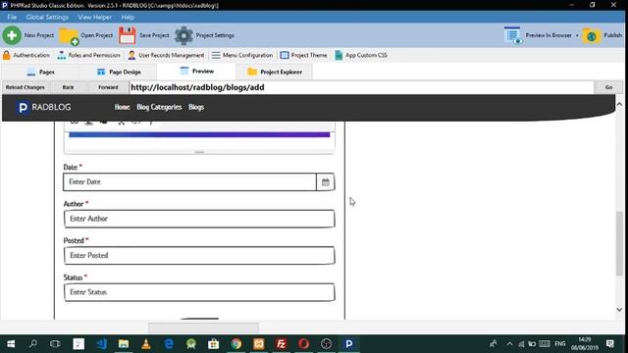Click Preview In Browser icon
Image resolution: width=628 pixels, height=353 pixels.
pos(512,35)
